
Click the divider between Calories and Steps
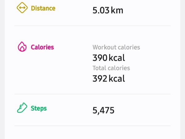(x=92, y=94)
